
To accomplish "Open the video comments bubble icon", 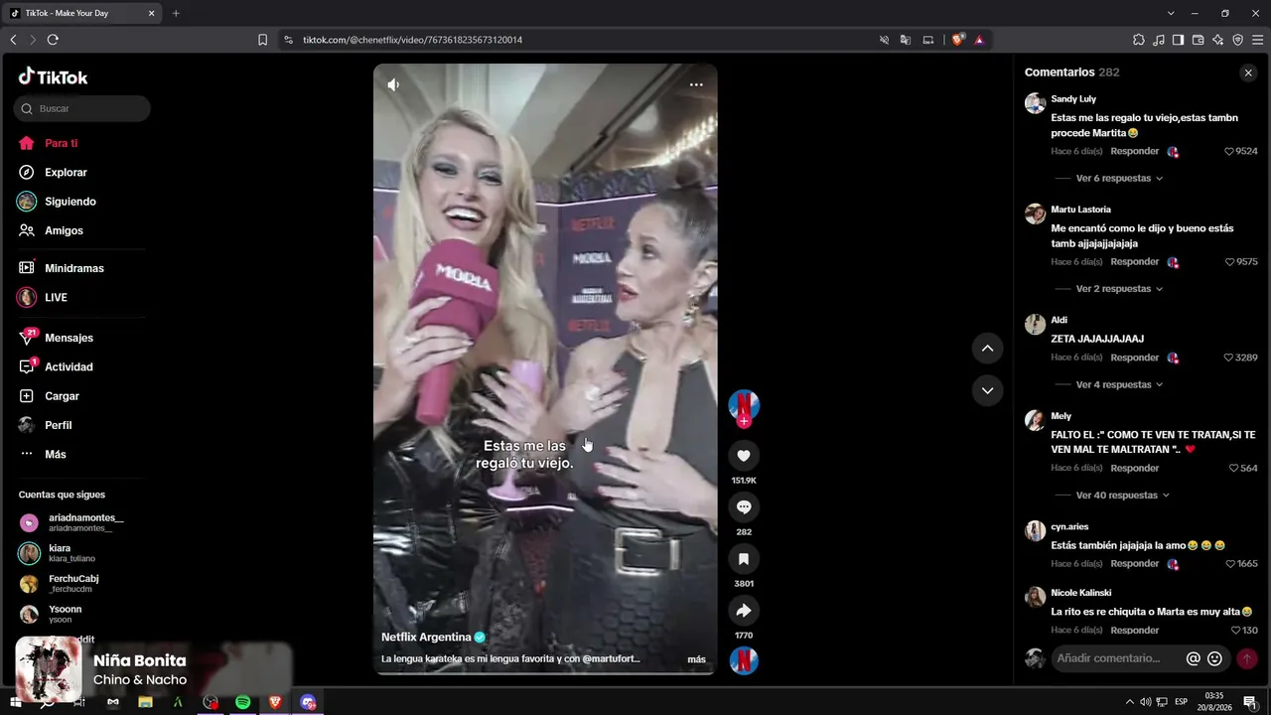I will pyautogui.click(x=744, y=507).
